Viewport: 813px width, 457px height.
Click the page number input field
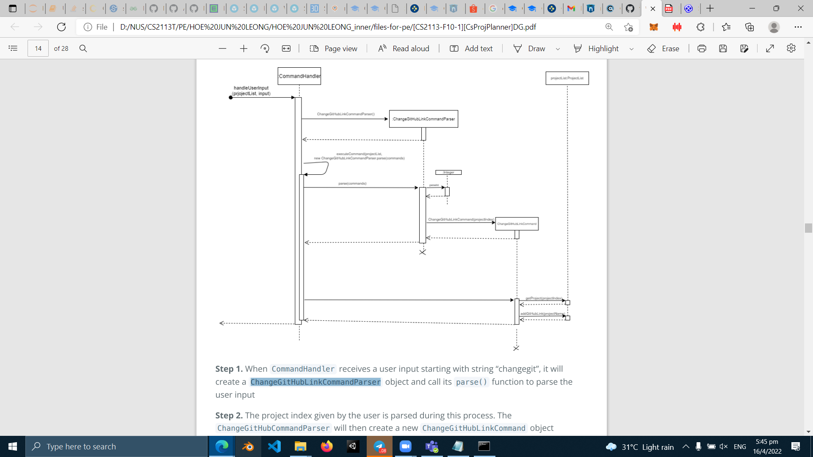click(38, 48)
